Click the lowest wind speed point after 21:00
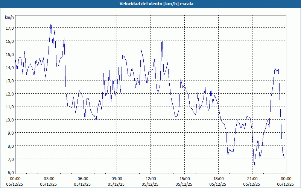The height and width of the screenshot is (188, 301). pyautogui.click(x=254, y=166)
